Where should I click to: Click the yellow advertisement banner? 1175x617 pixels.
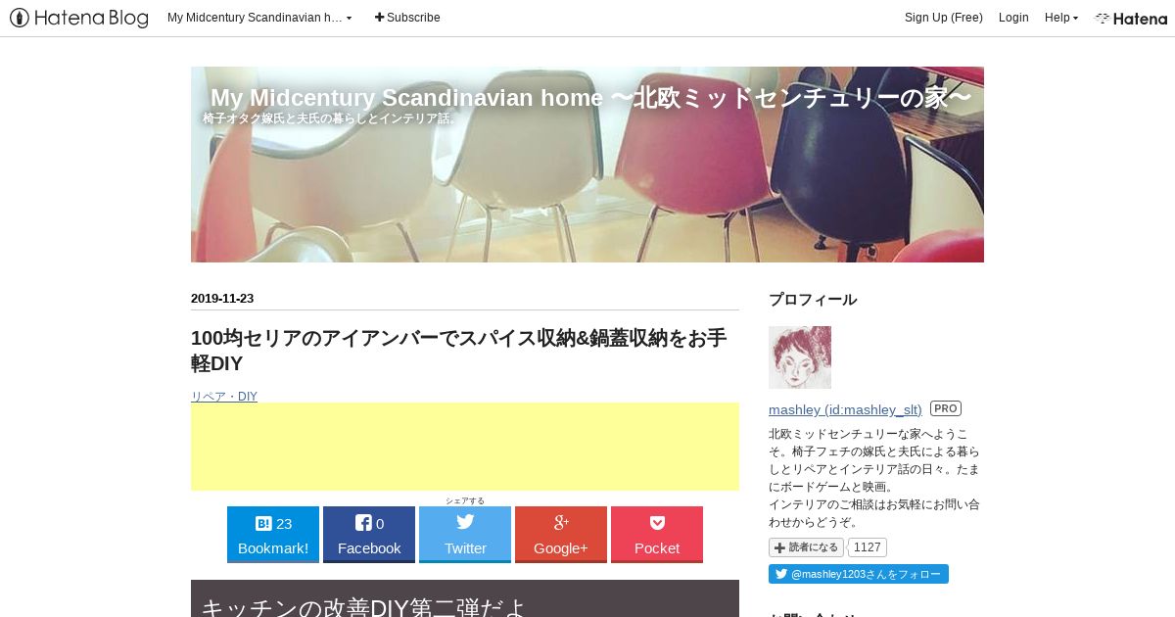tap(465, 447)
